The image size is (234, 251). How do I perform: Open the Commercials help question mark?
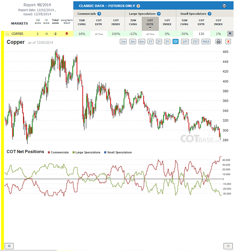pyautogui.click(x=99, y=14)
